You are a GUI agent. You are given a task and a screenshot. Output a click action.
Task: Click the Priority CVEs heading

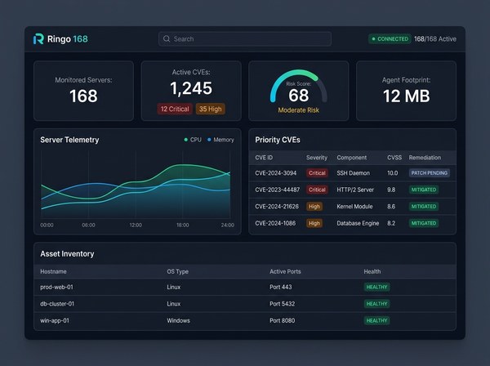[278, 140]
